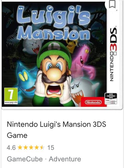This screenshot has height=168, width=124.
Task: Click the 4.6 rating score
Action: [11, 147]
